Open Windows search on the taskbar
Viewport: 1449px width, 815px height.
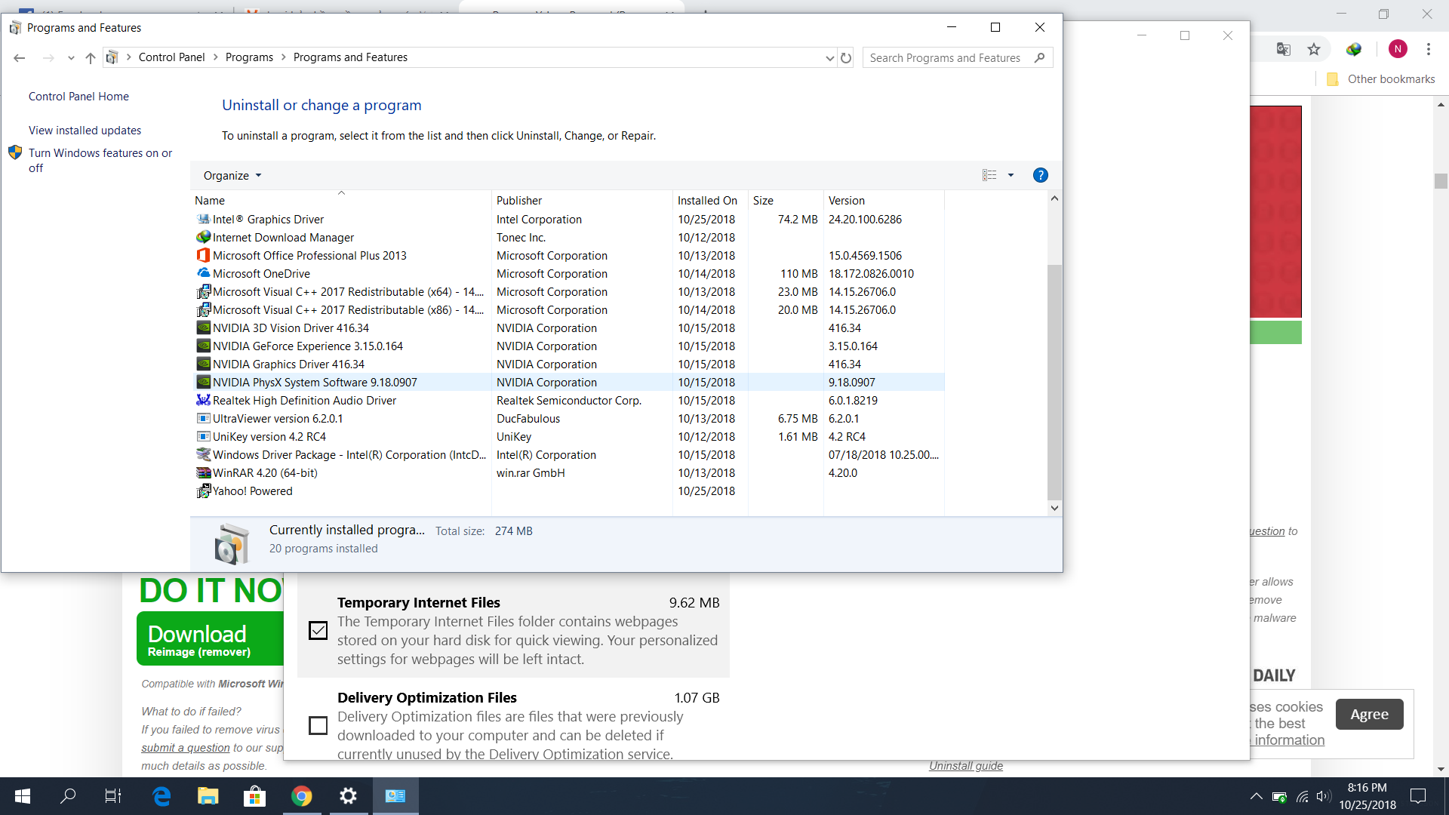[x=68, y=796]
